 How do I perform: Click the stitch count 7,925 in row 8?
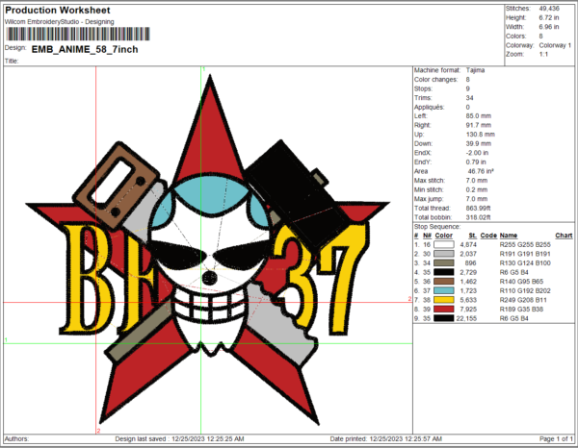click(468, 309)
